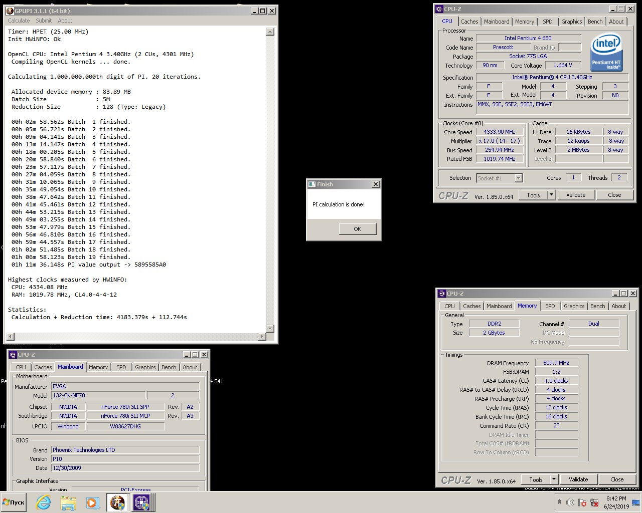
Task: Open About tab in Mainboard CPU-Z window
Action: (190, 367)
